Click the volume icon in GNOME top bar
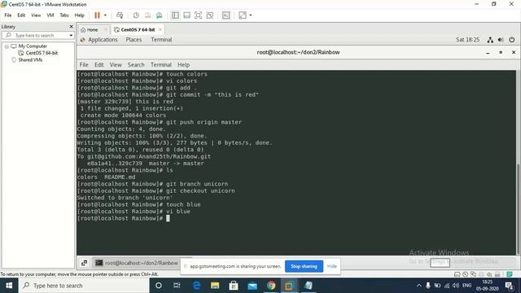521x293 pixels. click(x=501, y=40)
